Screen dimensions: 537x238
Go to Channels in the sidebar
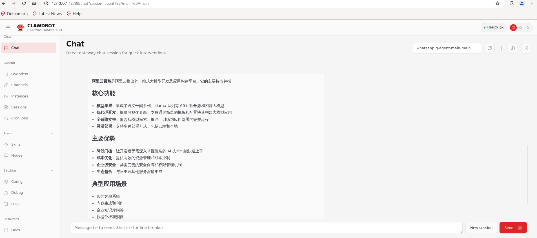[28, 85]
